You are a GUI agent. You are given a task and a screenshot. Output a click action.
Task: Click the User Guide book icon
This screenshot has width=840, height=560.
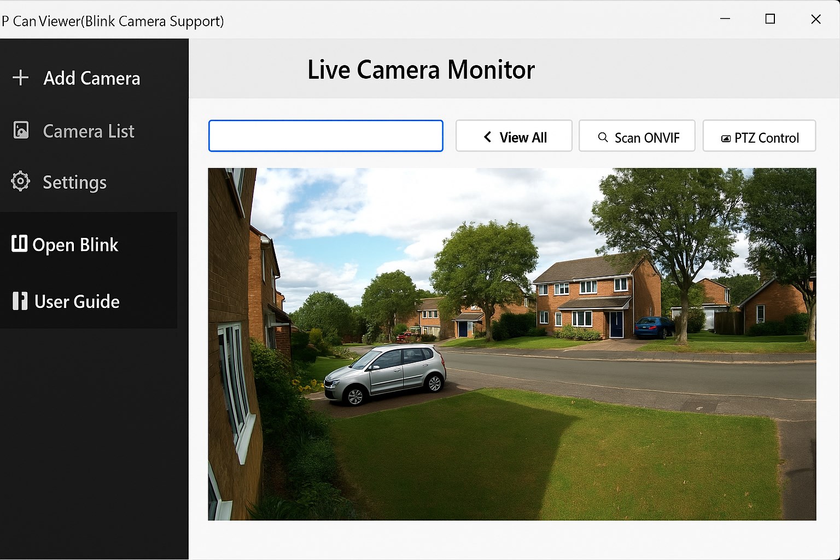19,301
